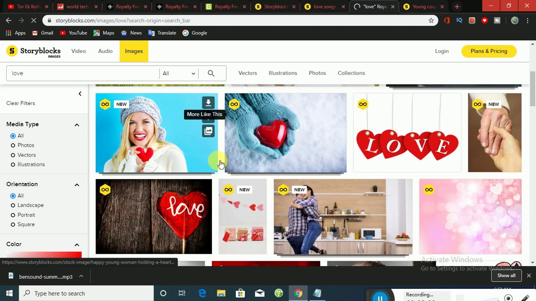Go back with the browser back arrow

click(x=9, y=20)
